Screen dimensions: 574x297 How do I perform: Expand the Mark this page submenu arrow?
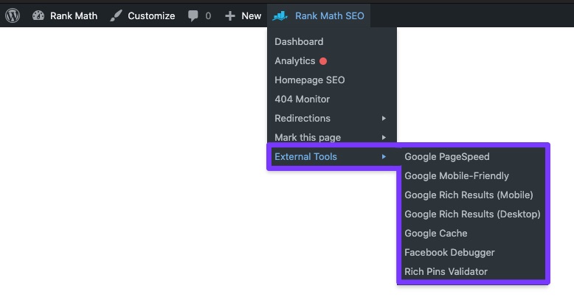(384, 138)
